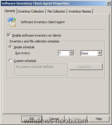
Task: Select the Custom schedule radio button
Action: [x=10, y=61]
